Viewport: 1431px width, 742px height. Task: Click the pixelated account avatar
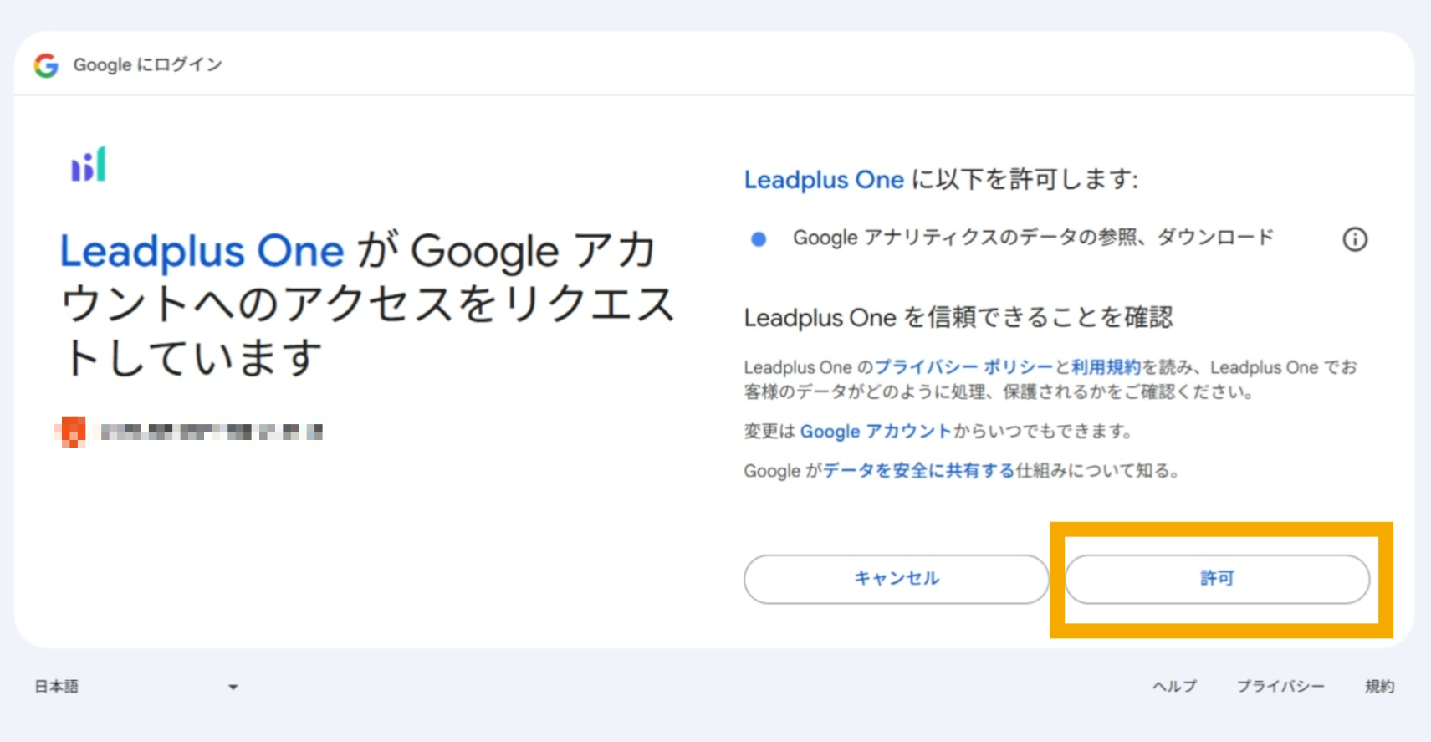[x=71, y=432]
